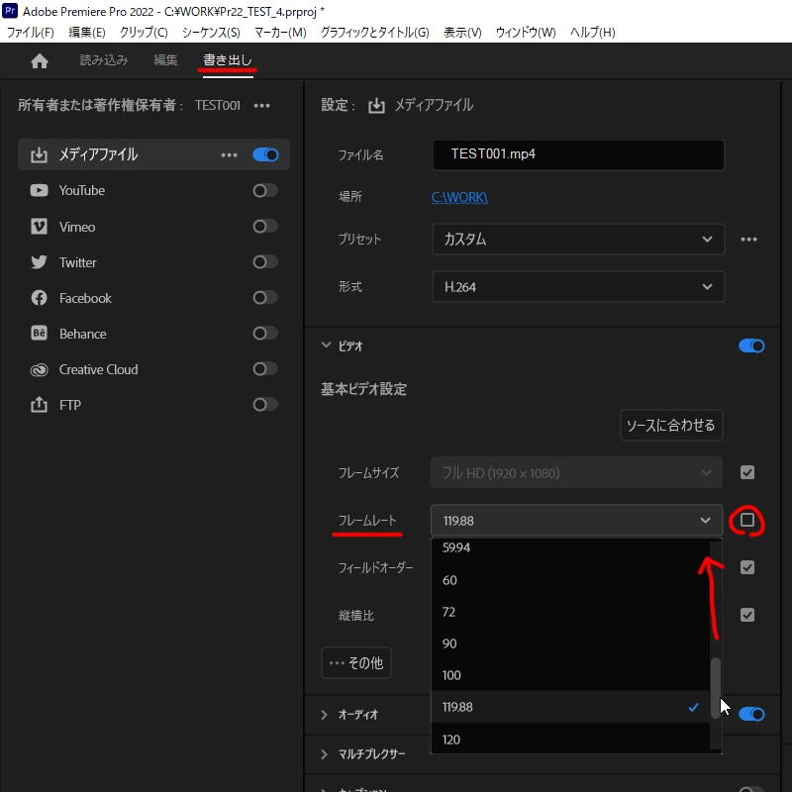Select 120 frame rate option
The image size is (792, 792).
click(x=570, y=739)
